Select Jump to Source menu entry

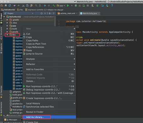coord(49,54)
